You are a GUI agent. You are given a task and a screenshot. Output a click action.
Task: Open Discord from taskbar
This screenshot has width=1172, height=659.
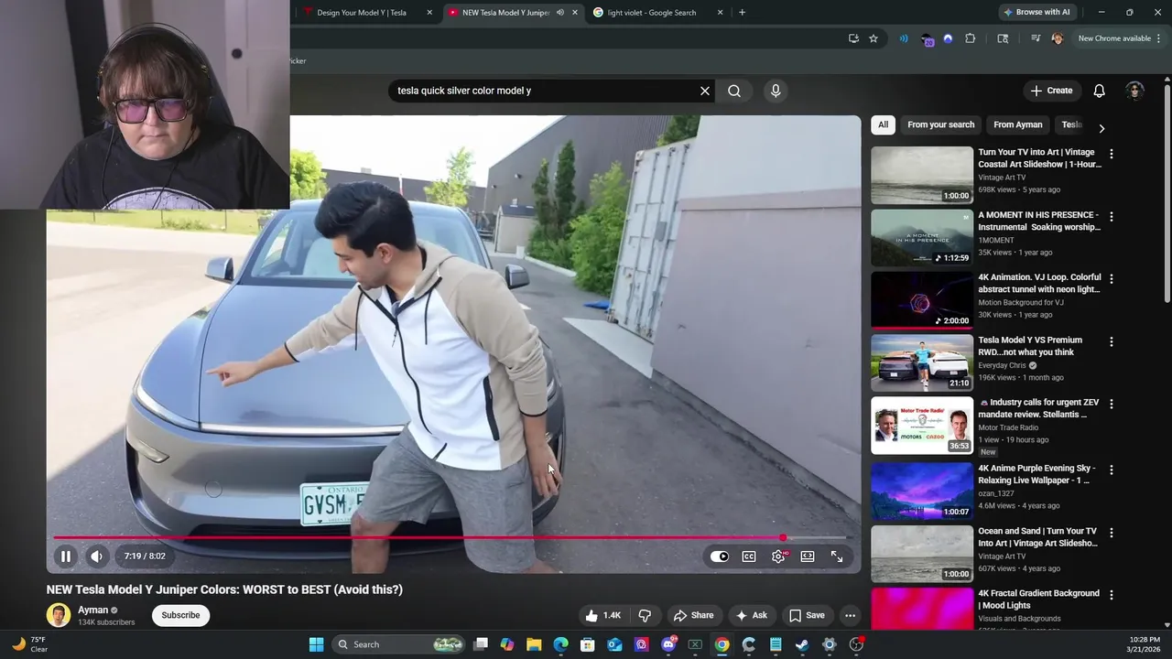668,644
